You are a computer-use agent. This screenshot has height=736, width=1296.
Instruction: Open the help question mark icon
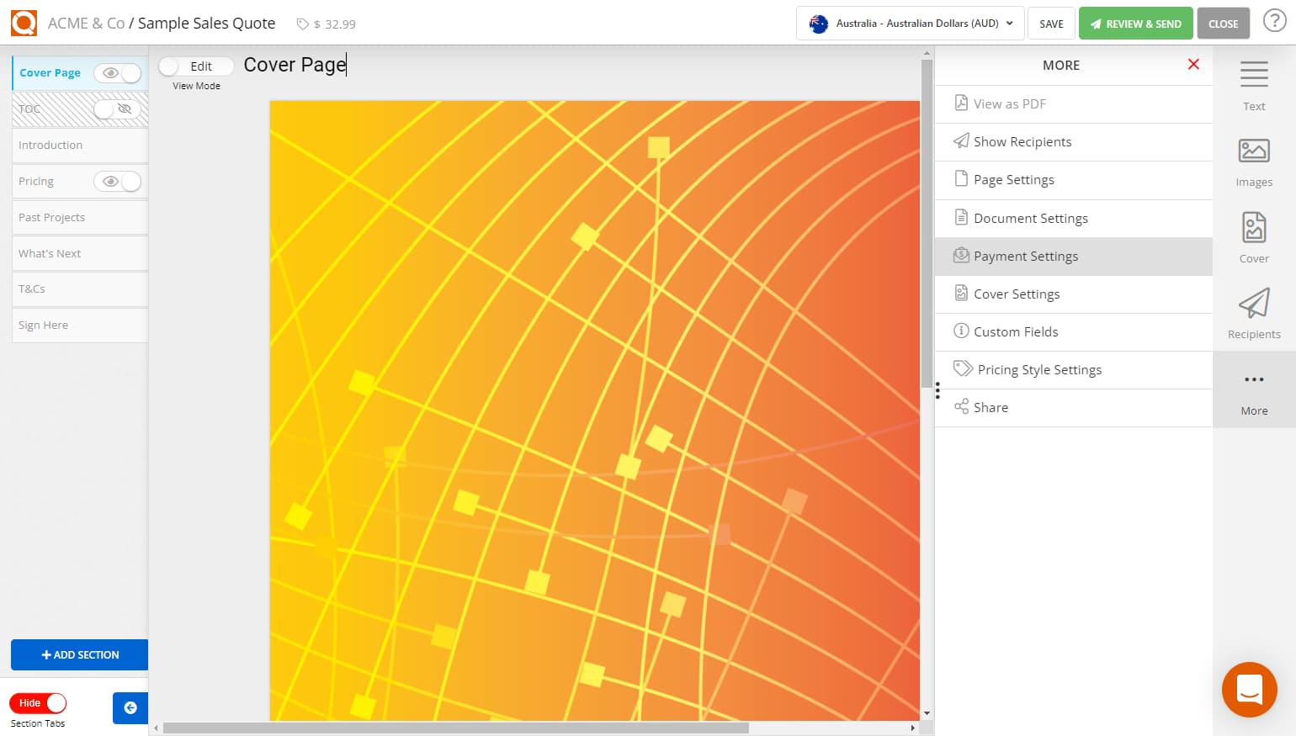tap(1274, 22)
